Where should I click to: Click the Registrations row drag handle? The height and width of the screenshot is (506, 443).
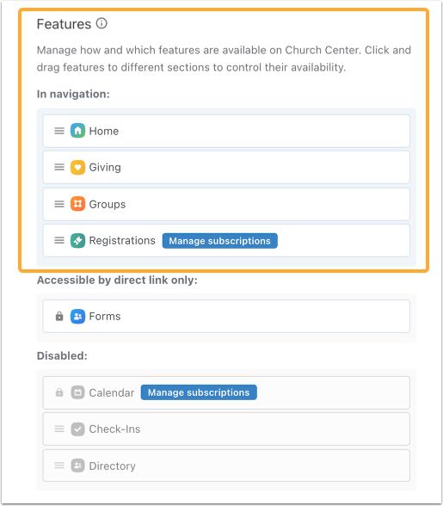[x=59, y=240]
